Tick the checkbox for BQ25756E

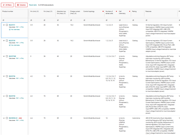point(7,56)
